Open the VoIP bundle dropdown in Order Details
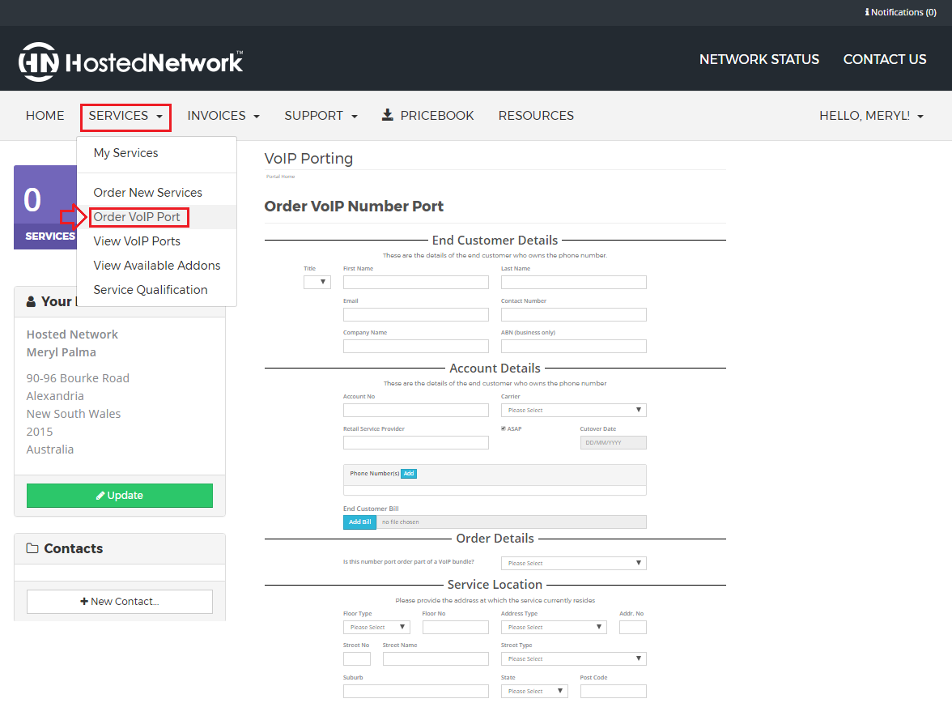Screen dimensions: 952x703 pos(573,562)
